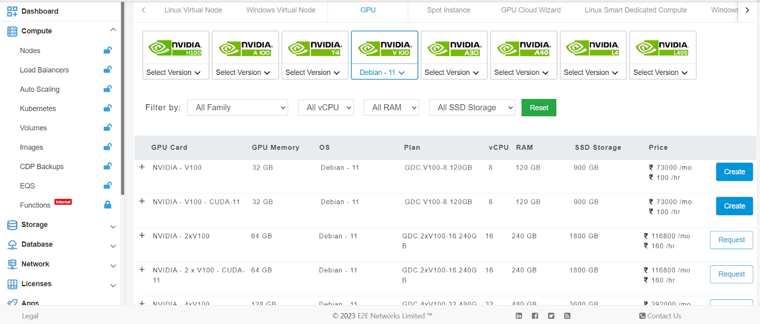
Task: Click the lock icon beside Volumes
Action: click(108, 127)
